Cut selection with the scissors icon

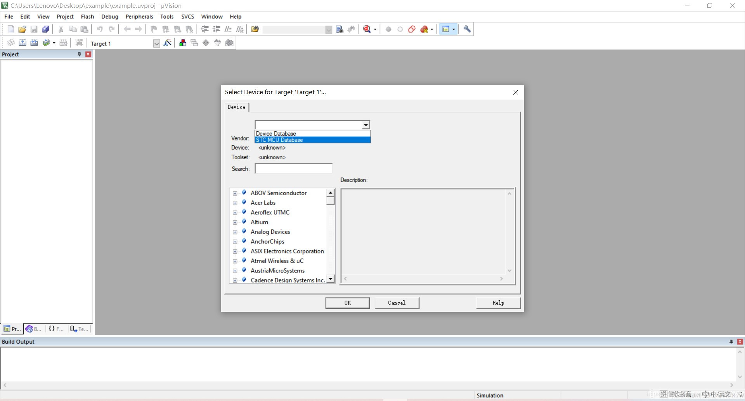(x=61, y=29)
